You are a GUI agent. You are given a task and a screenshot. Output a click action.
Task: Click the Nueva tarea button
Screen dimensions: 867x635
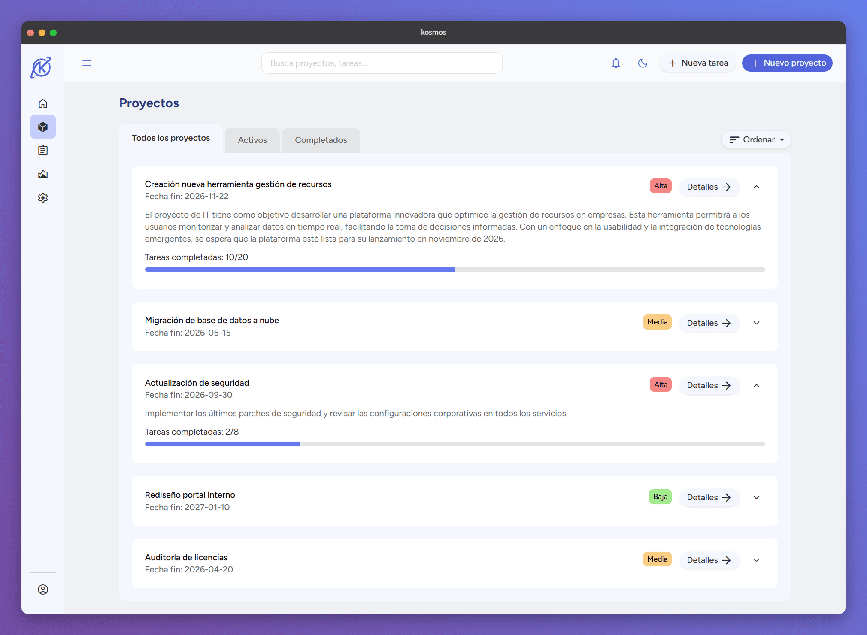click(x=698, y=63)
